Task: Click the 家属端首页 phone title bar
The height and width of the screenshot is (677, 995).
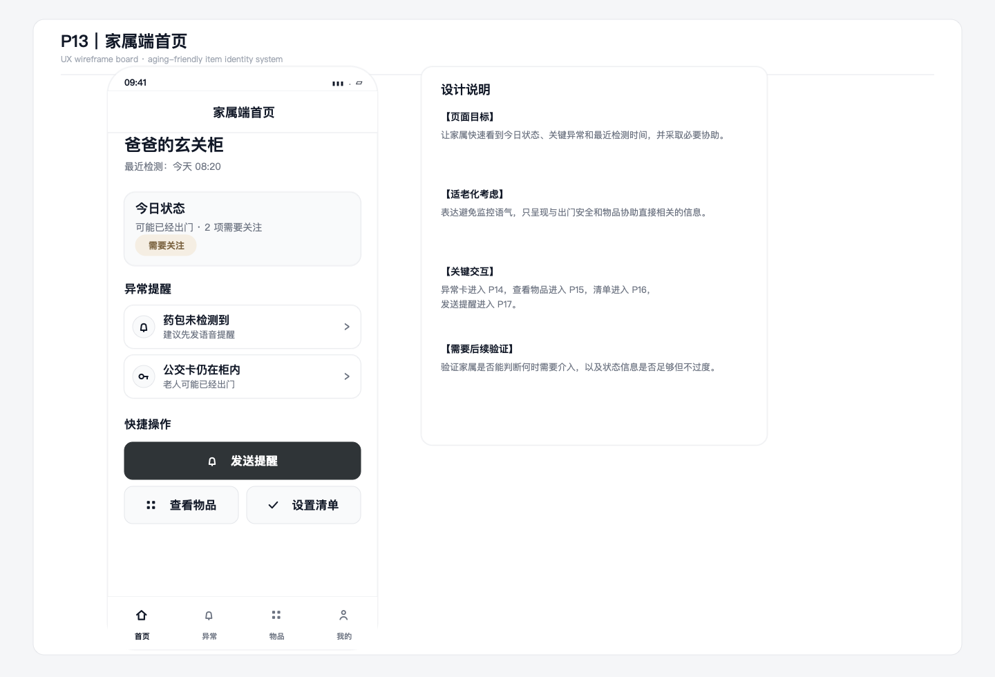Action: pyautogui.click(x=243, y=112)
